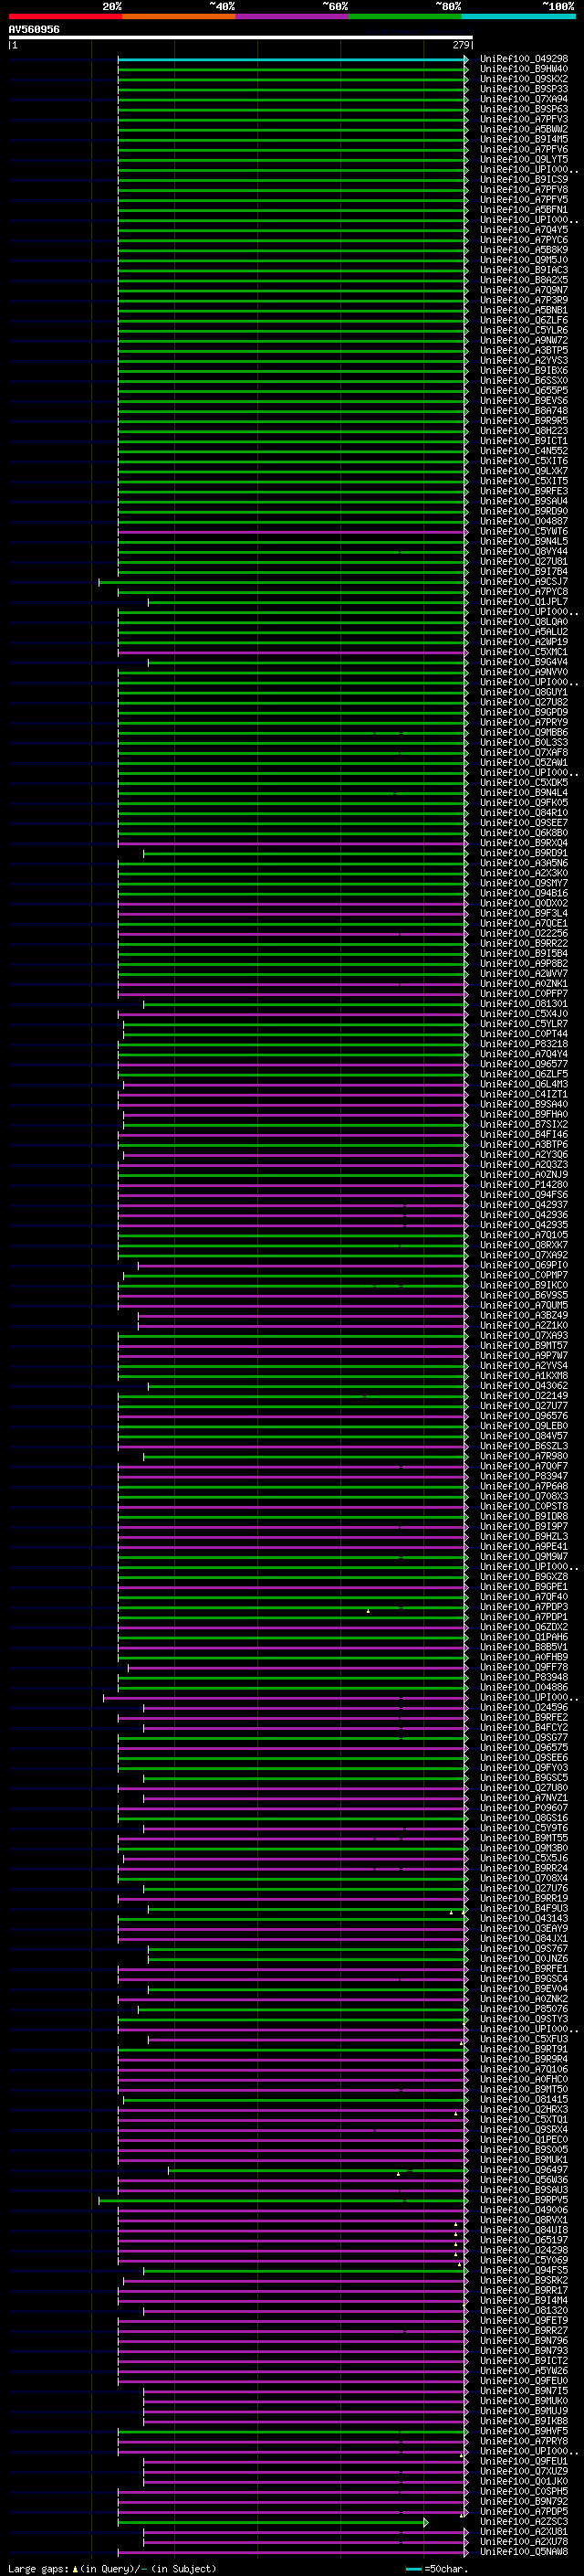Choose the UniRef100_Q5NAW8 hit name
The height and width of the screenshot is (2576, 584).
[523, 2552]
